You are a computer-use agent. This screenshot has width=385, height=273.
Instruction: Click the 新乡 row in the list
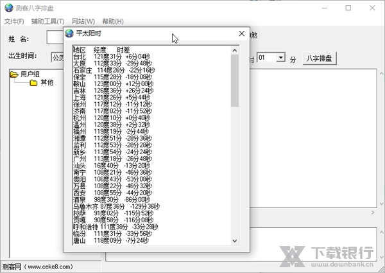(x=112, y=152)
